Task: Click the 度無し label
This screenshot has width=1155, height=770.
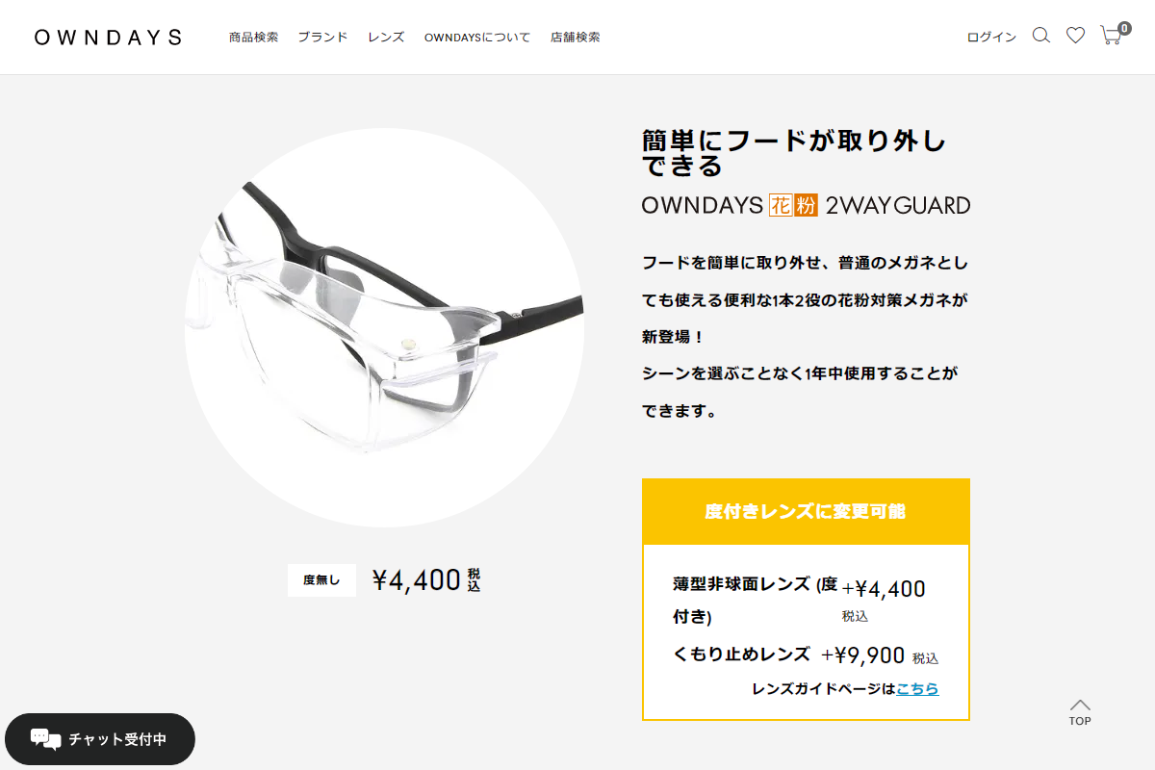Action: 321,580
